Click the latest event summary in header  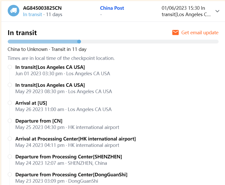[186, 11]
